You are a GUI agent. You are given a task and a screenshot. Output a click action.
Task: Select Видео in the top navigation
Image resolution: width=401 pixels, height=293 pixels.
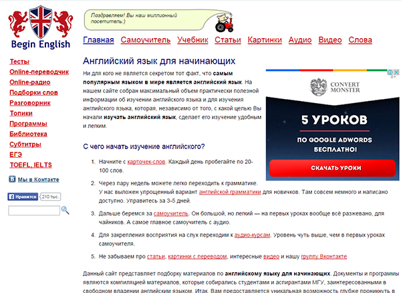[330, 40]
